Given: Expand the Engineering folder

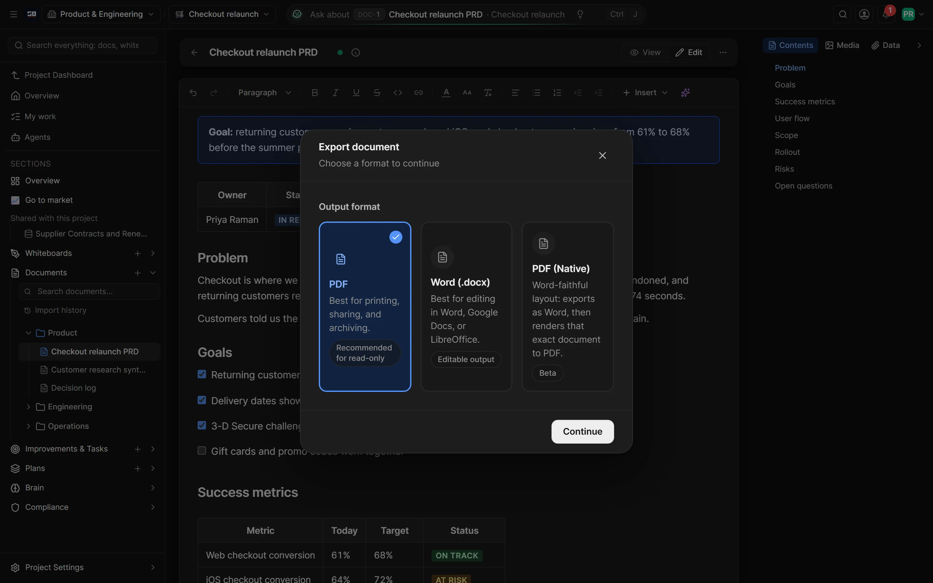Looking at the screenshot, I should click(x=28, y=406).
